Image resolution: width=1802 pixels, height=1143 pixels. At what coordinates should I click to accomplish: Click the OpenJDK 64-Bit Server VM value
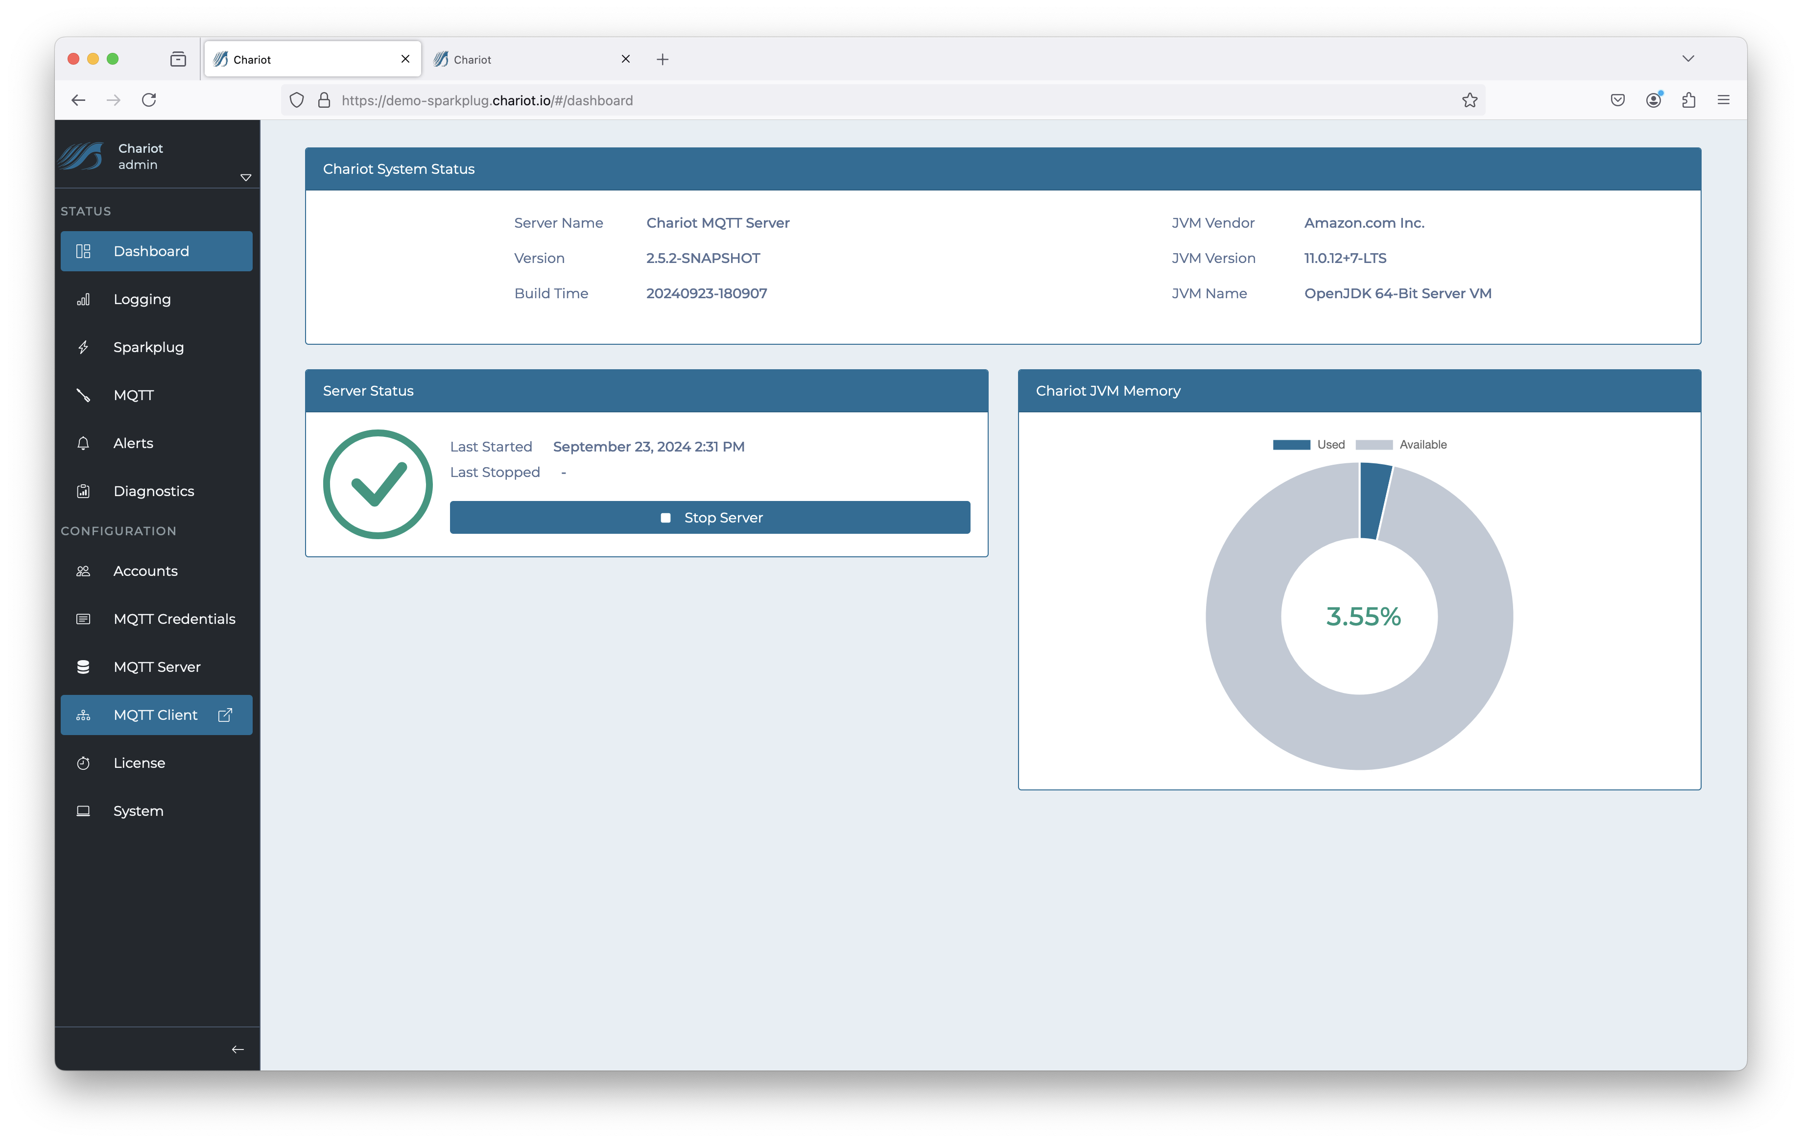click(x=1398, y=293)
